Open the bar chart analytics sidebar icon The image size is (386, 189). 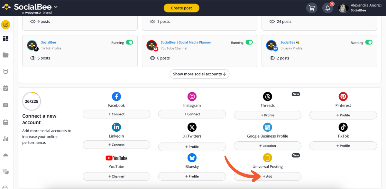point(5,139)
